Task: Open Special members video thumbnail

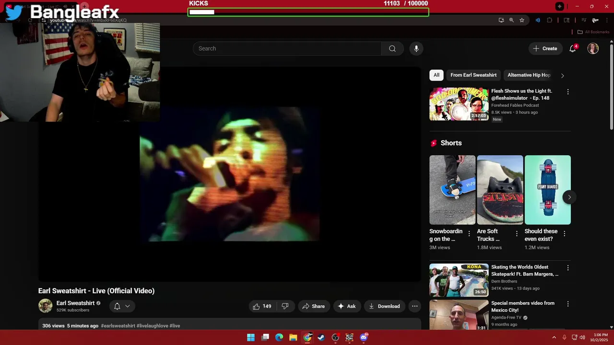Action: click(x=459, y=315)
